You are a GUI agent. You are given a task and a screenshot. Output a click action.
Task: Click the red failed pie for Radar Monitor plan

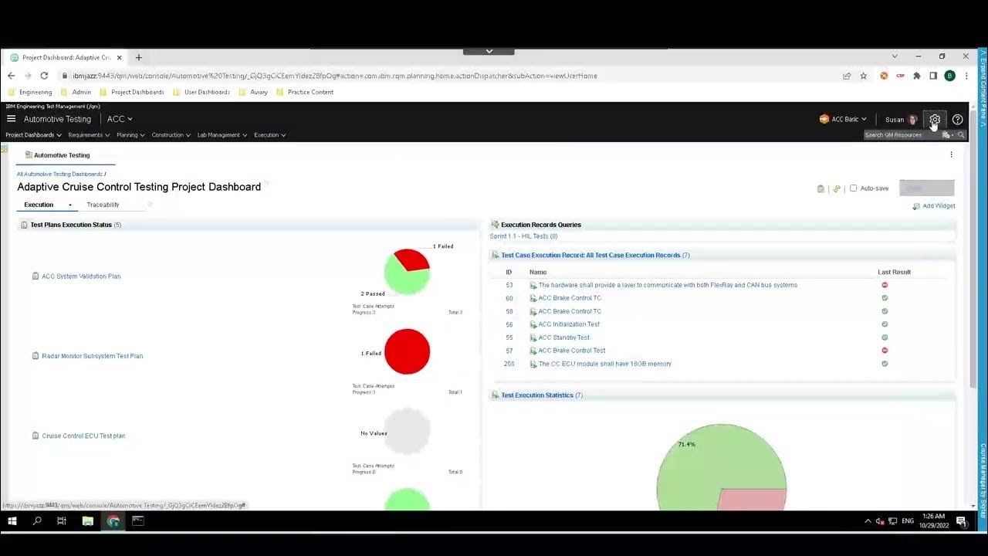(407, 351)
